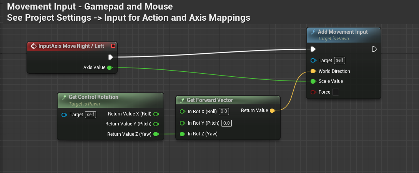Click function icon on Get Control Rotation
This screenshot has width=419, height=173.
64,97
